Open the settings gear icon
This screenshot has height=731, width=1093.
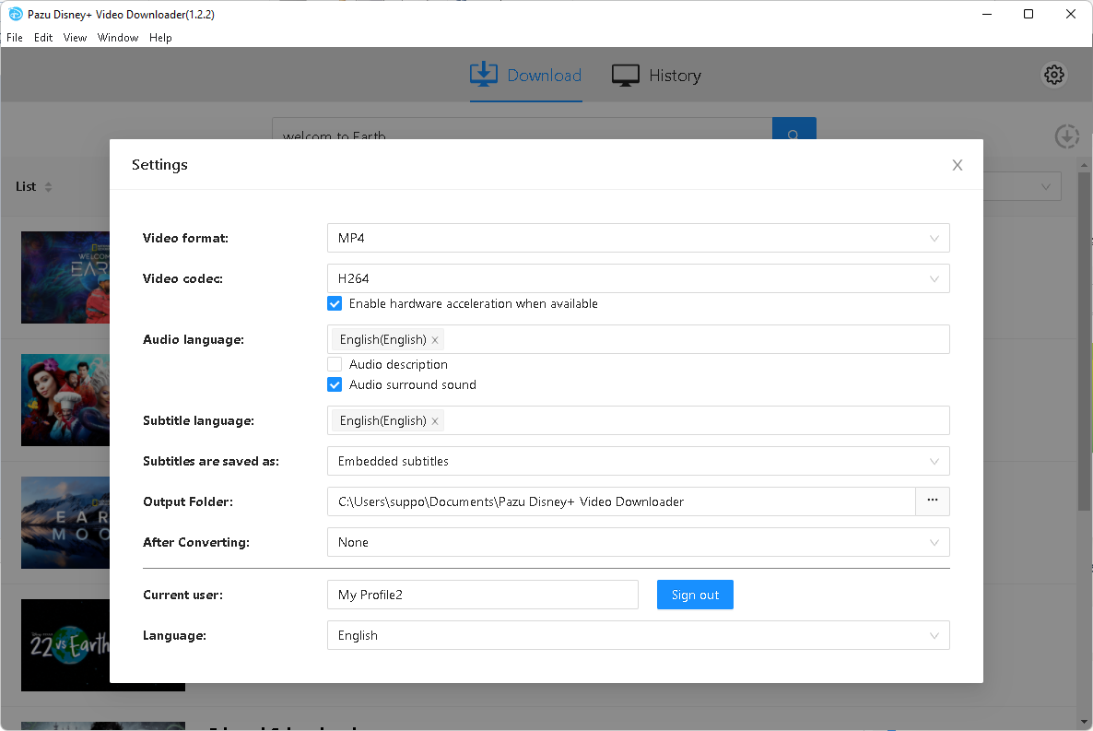coord(1054,75)
